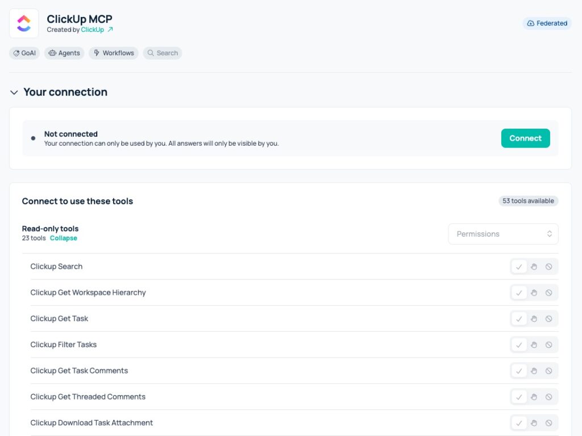This screenshot has height=436, width=582.
Task: Click the external link arrow beside ClickUp
Action: point(110,30)
